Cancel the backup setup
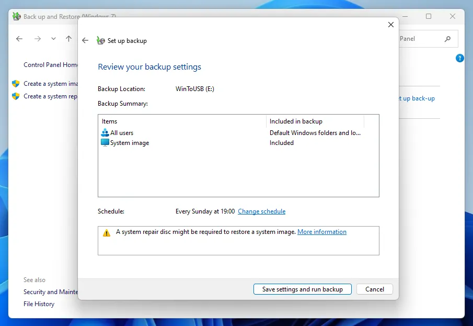This screenshot has width=473, height=326. 374,289
